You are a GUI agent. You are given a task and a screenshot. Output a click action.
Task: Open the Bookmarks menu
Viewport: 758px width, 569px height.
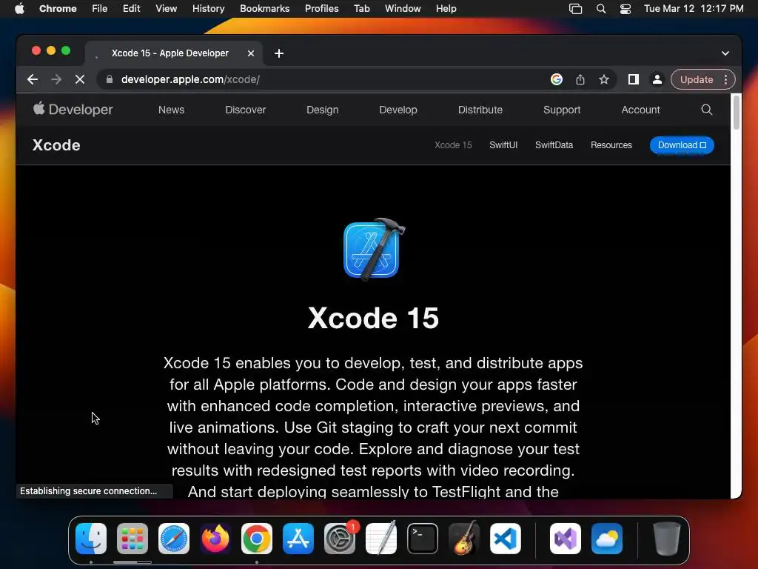(x=264, y=9)
